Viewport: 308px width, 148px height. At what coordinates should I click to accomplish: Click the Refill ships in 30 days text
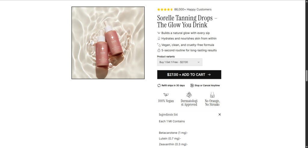[173, 86]
